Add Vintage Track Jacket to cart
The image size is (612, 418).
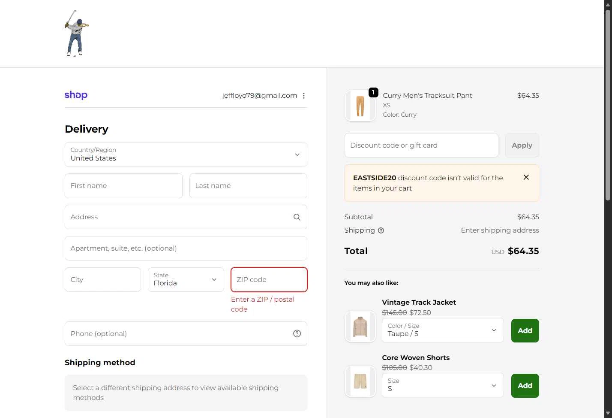point(525,331)
